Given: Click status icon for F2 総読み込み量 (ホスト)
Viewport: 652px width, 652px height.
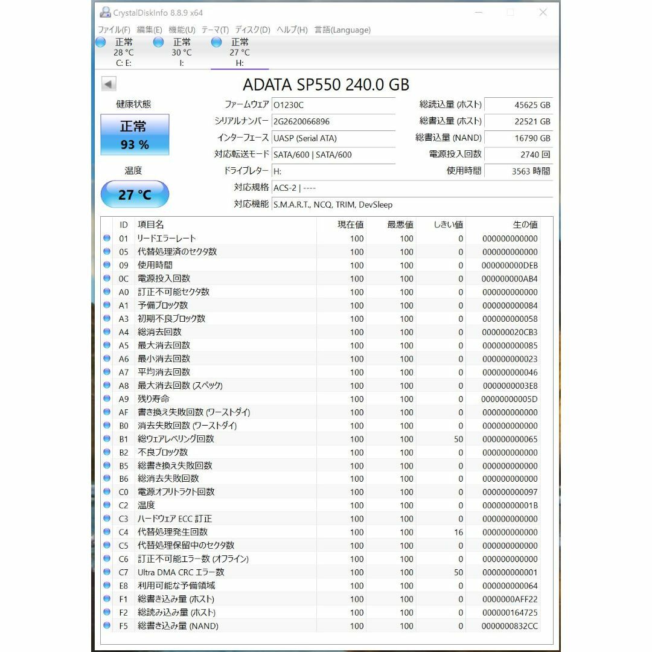Looking at the screenshot, I should (107, 612).
